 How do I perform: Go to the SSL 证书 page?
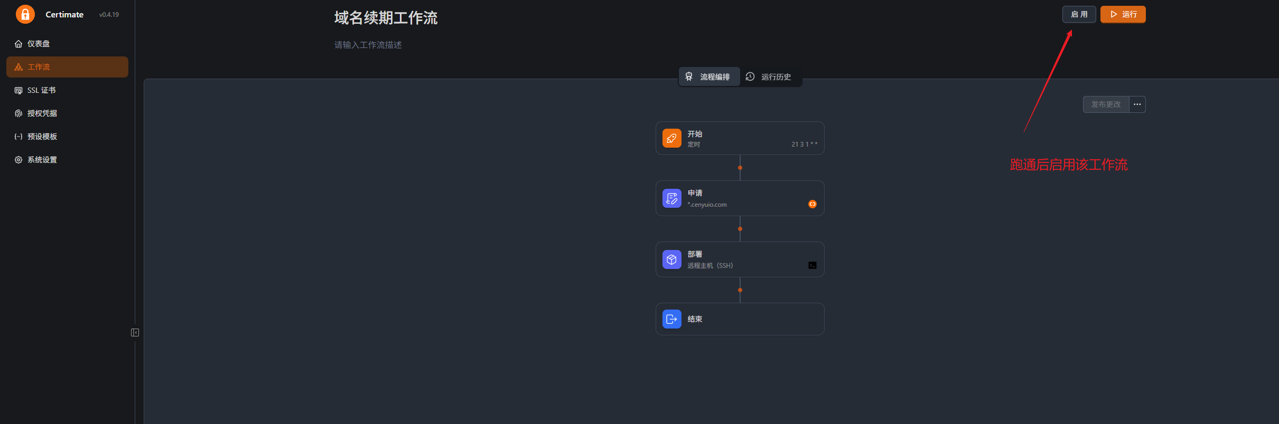tap(41, 90)
